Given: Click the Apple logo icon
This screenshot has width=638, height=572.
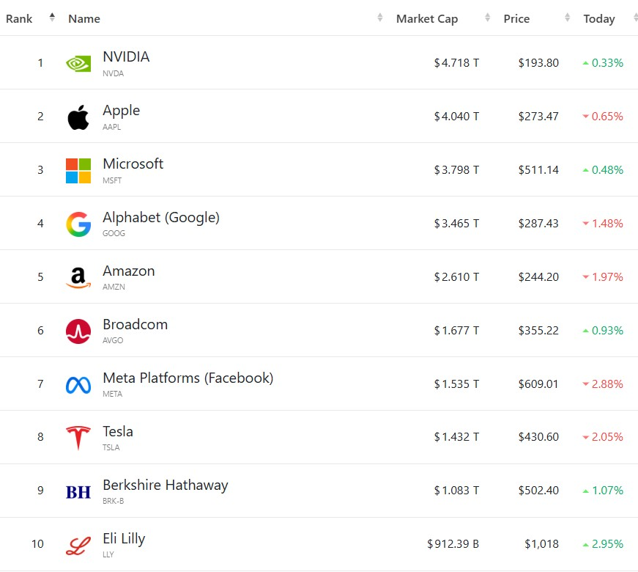Looking at the screenshot, I should pyautogui.click(x=78, y=117).
